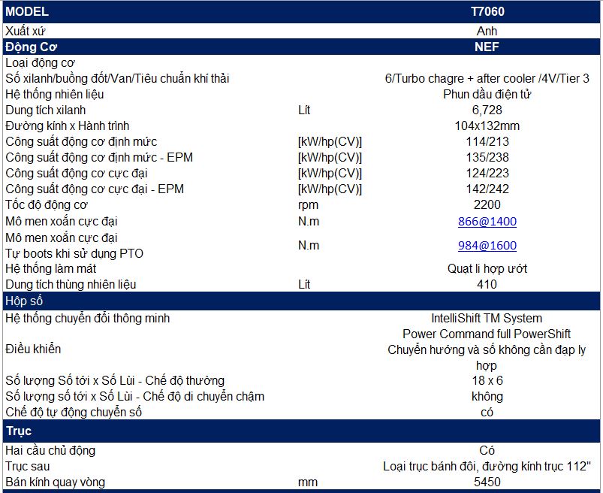The height and width of the screenshot is (493, 603).
Task: Click the Bán kính quay vòng label
Action: coord(55,482)
